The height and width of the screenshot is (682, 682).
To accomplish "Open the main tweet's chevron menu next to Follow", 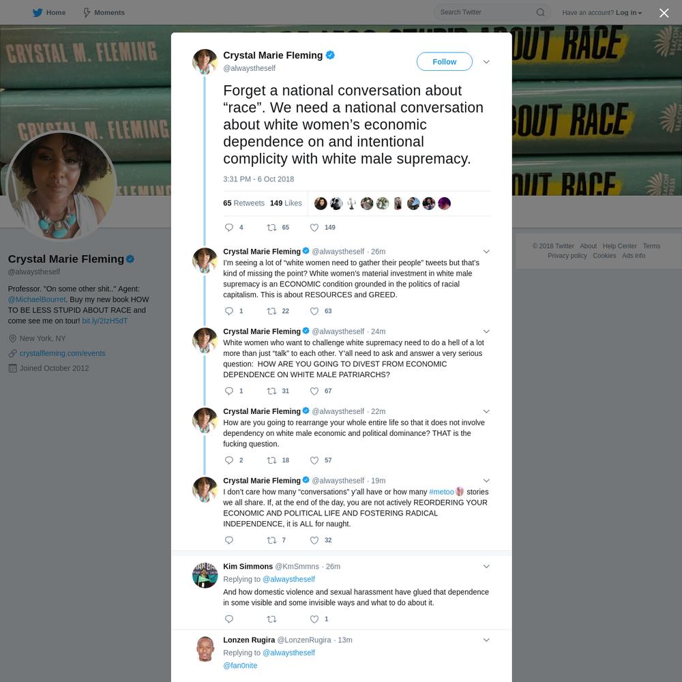I will [486, 62].
